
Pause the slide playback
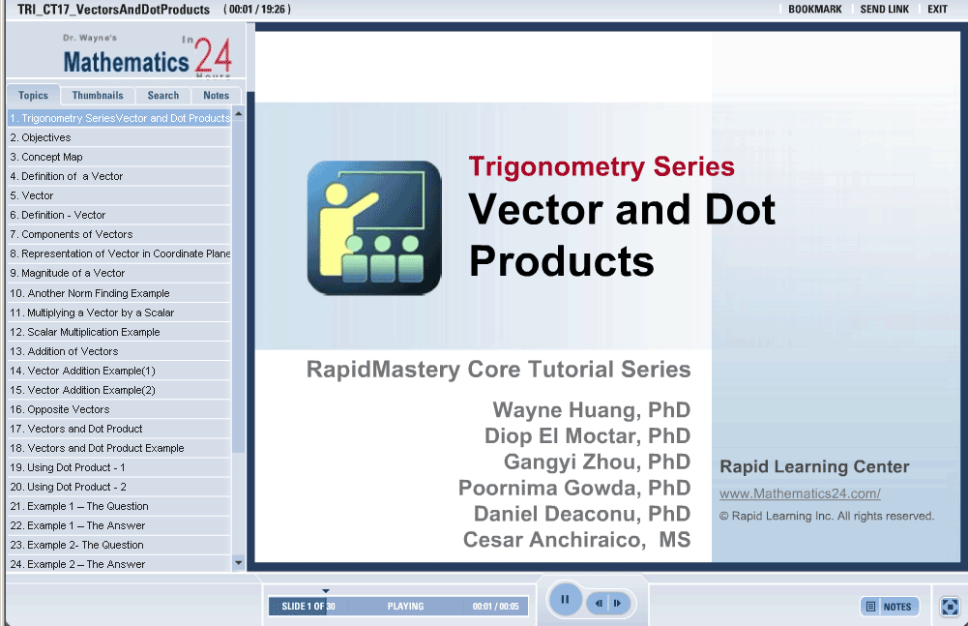coord(564,600)
